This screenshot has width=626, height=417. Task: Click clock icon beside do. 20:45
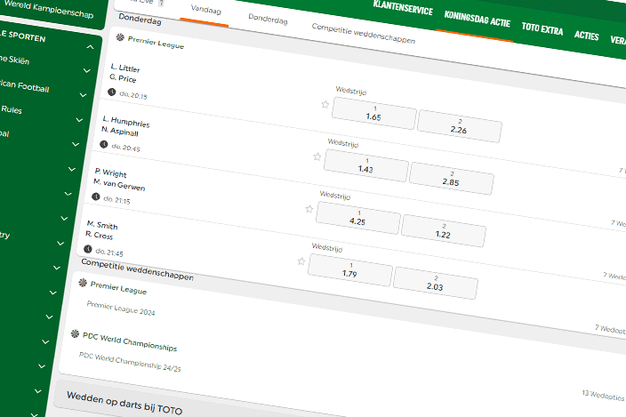point(104,144)
